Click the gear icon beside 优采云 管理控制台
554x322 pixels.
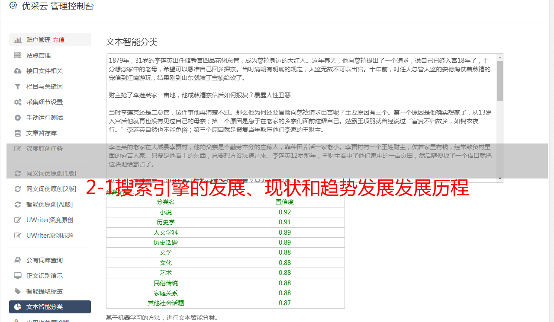click(x=13, y=6)
